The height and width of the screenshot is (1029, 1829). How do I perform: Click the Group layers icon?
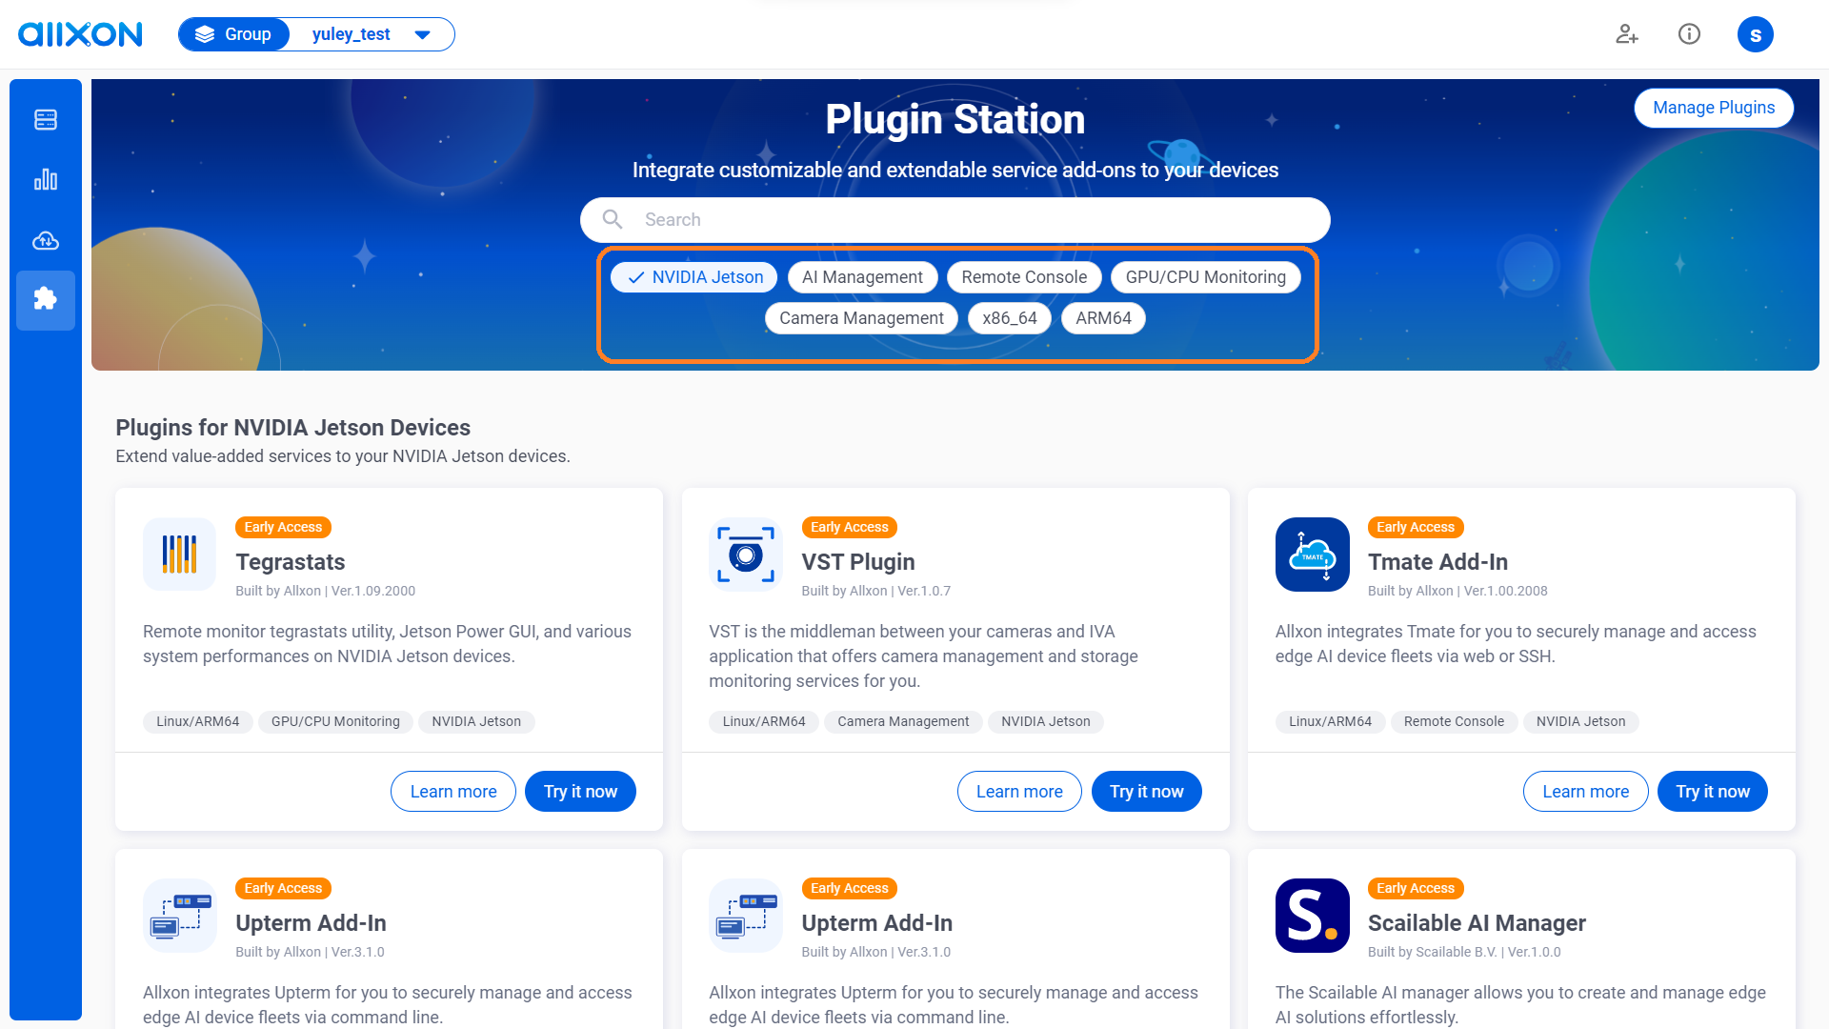[x=205, y=34]
